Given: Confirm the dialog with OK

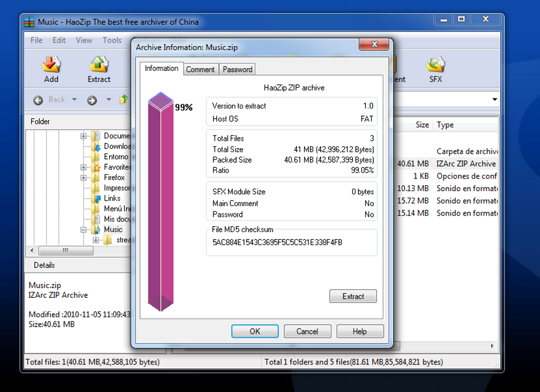Looking at the screenshot, I should pos(255,332).
